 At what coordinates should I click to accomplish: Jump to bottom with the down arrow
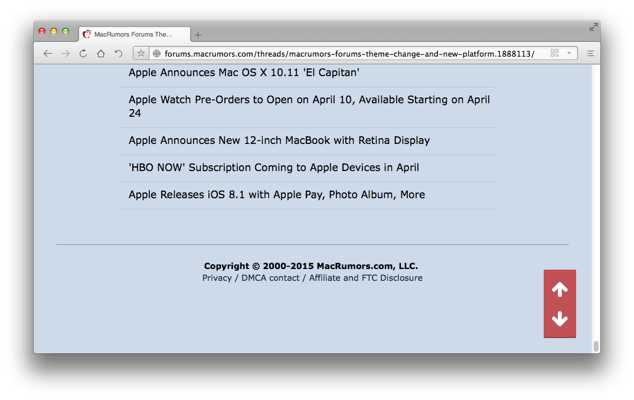point(560,319)
